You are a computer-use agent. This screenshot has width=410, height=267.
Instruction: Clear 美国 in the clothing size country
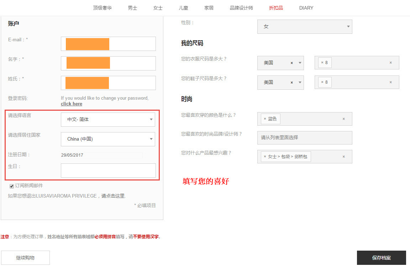(x=292, y=63)
